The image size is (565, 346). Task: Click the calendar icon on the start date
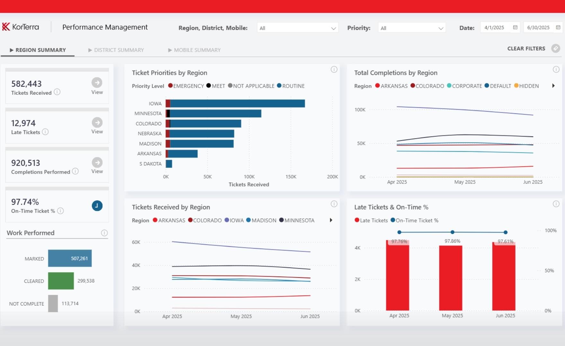click(x=516, y=27)
